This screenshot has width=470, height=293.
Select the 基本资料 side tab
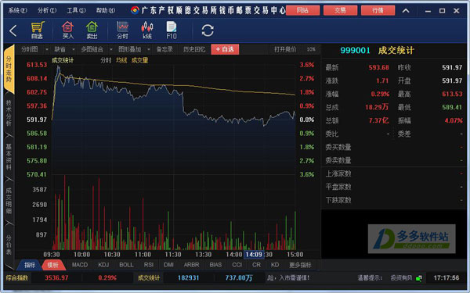9,156
